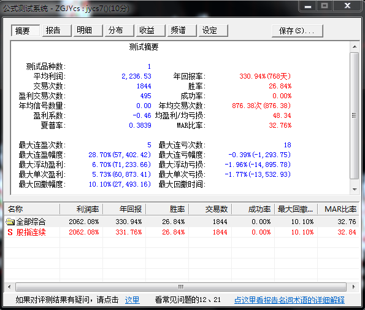Click the 保存(S)... button

pos(298,31)
